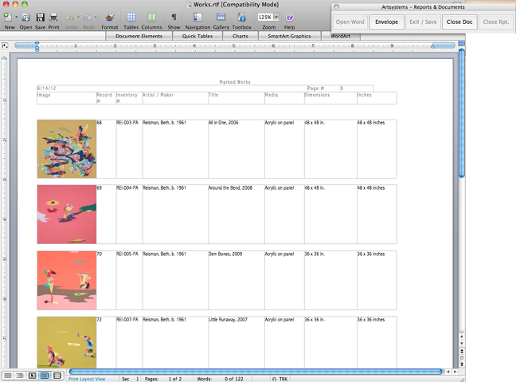
Task: Toggle Show paragraph marks
Action: click(x=174, y=17)
